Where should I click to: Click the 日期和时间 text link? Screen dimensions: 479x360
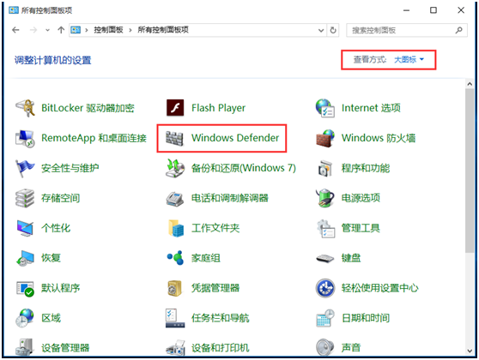point(366,318)
